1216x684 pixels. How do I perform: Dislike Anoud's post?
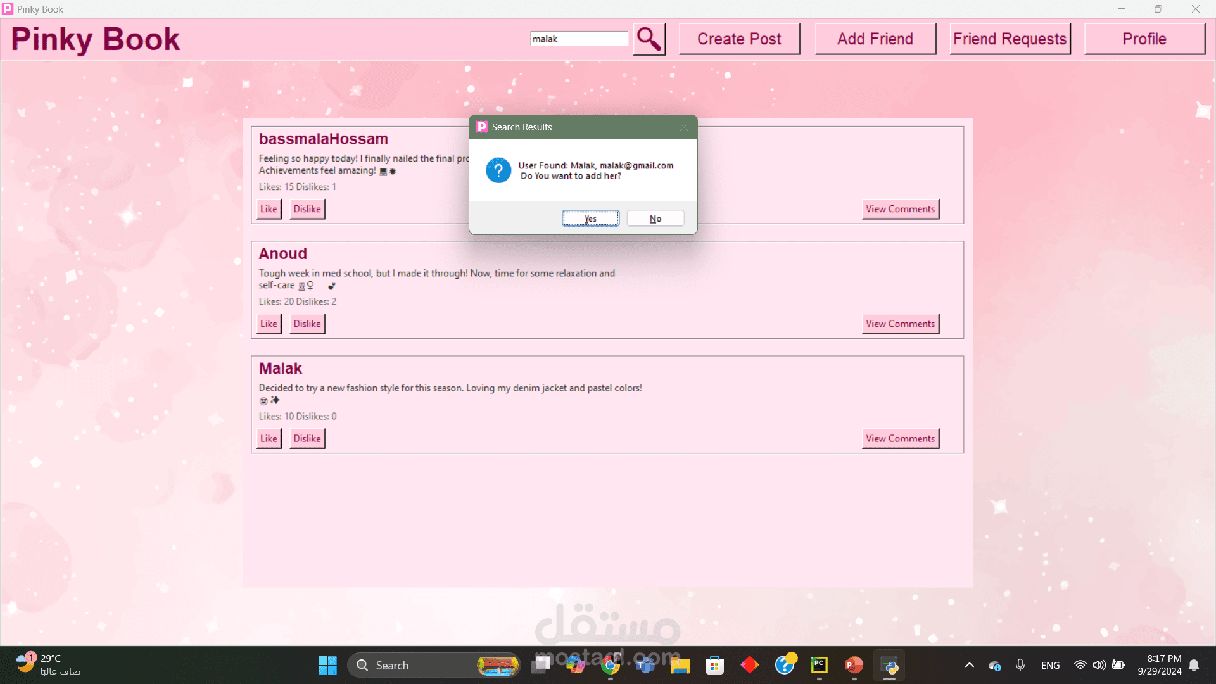click(307, 324)
